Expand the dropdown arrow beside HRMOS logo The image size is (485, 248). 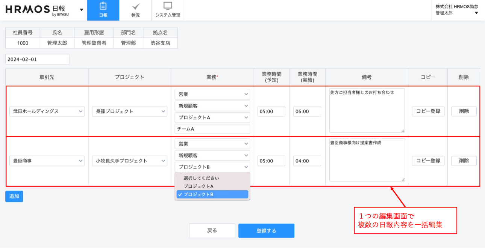[x=82, y=10]
